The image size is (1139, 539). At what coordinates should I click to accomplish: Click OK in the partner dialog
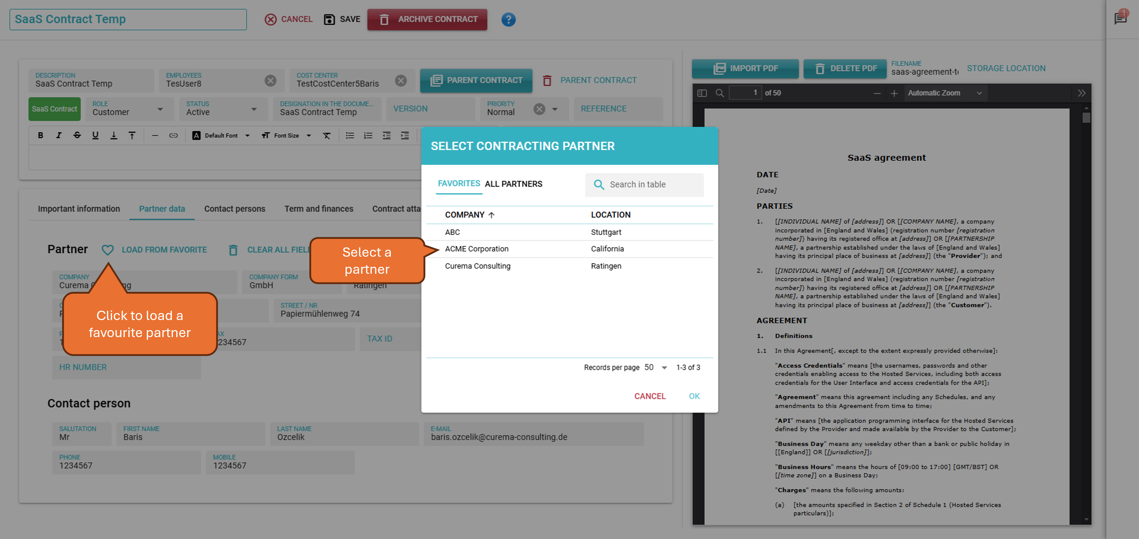tap(694, 396)
